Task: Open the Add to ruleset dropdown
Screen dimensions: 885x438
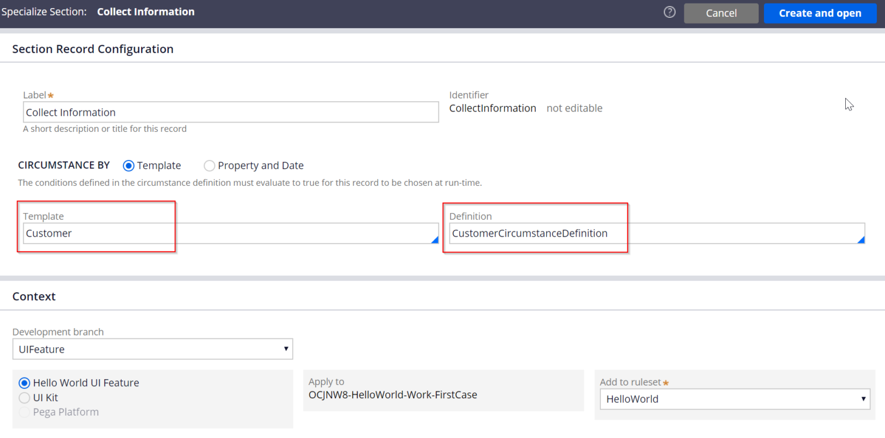Action: pos(864,399)
